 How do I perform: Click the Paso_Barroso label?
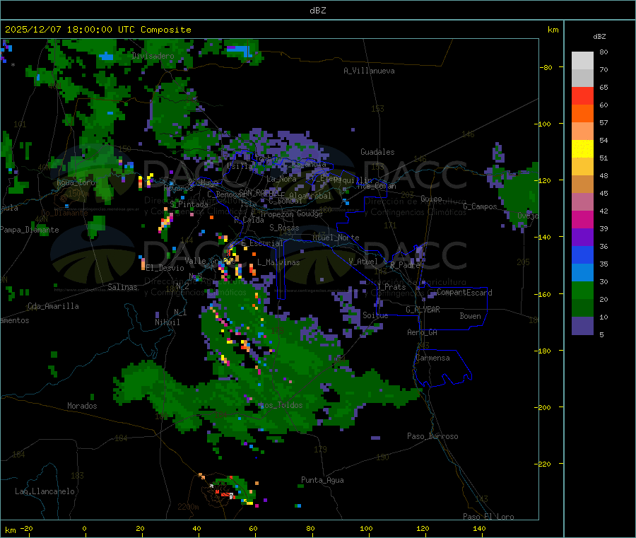(432, 437)
